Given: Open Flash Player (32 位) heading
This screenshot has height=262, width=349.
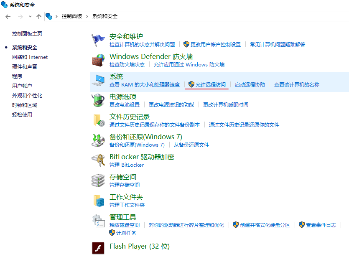Looking at the screenshot, I should coord(140,247).
